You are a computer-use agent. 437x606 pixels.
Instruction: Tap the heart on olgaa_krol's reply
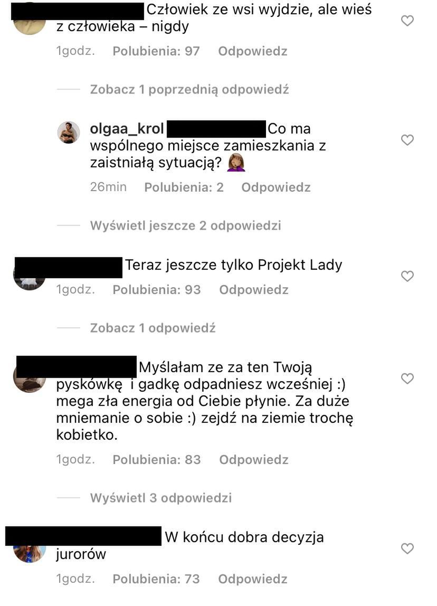(407, 139)
